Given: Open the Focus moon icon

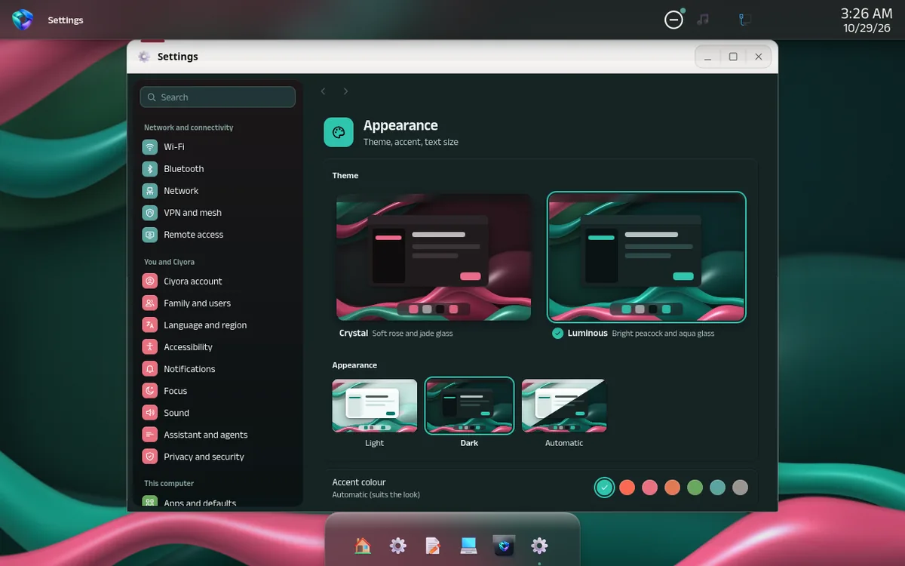Looking at the screenshot, I should click(x=150, y=391).
